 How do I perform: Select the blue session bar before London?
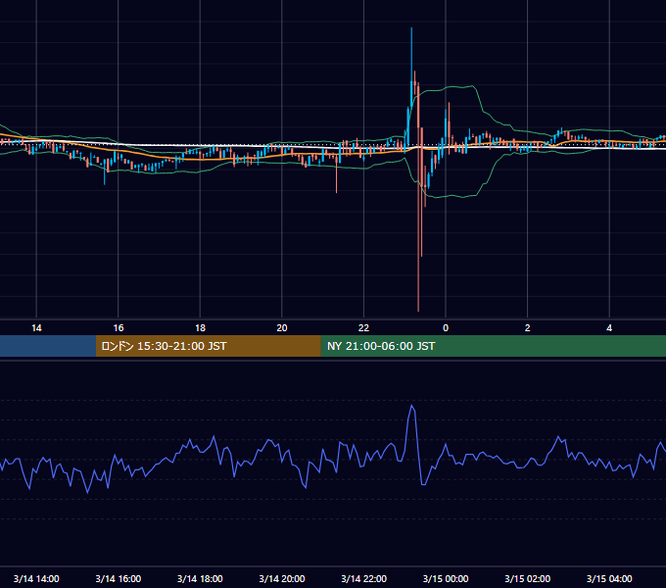(x=48, y=346)
